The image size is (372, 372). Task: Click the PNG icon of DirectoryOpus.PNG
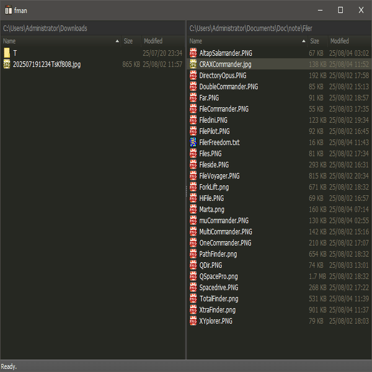point(193,76)
